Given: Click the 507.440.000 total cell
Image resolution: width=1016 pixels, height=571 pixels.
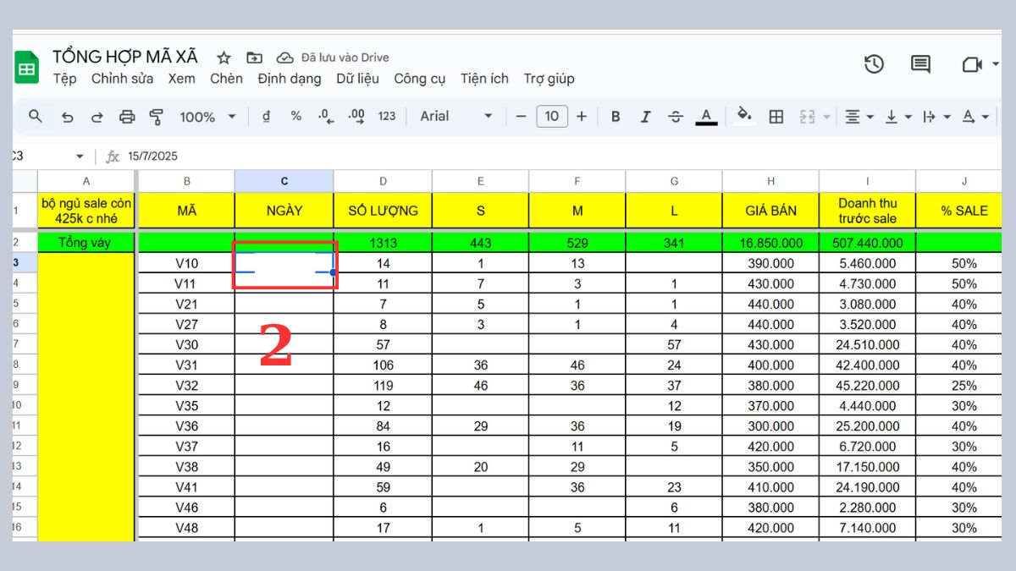Looking at the screenshot, I should [867, 243].
